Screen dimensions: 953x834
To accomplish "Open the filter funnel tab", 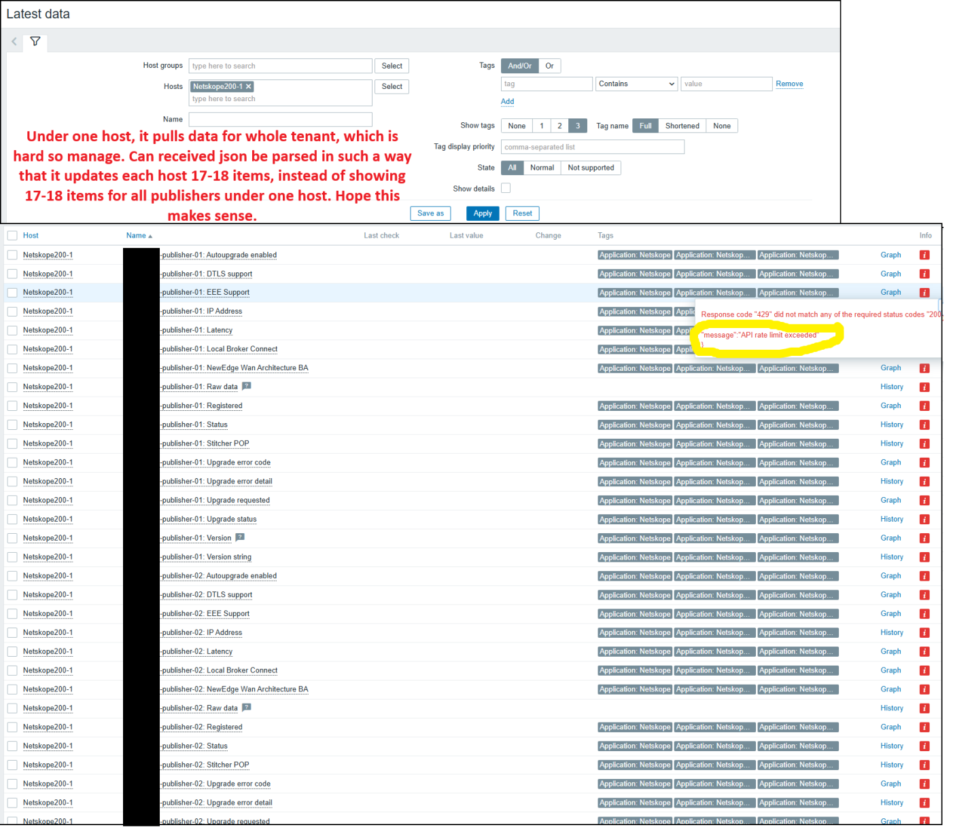I will point(35,41).
